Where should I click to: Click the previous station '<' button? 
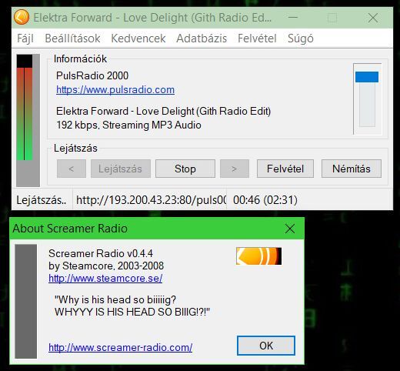tap(72, 169)
